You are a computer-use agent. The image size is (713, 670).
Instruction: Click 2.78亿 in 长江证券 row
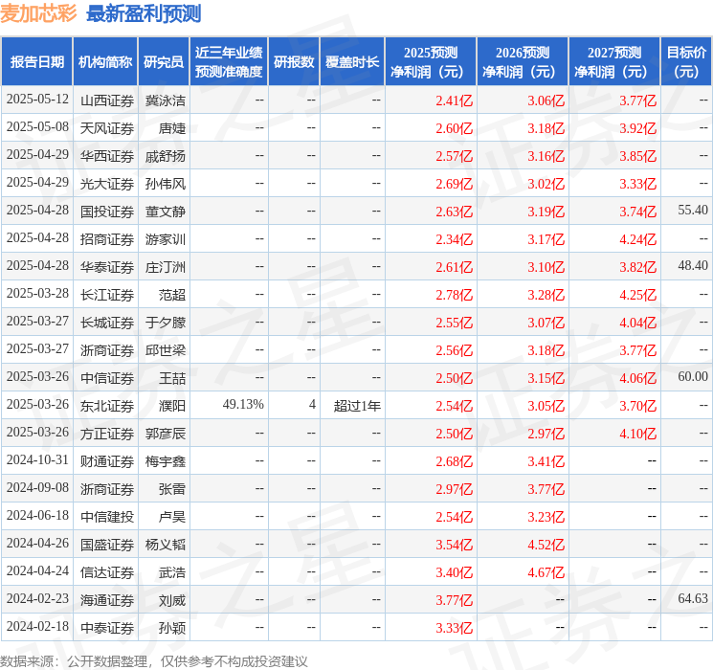tap(454, 295)
